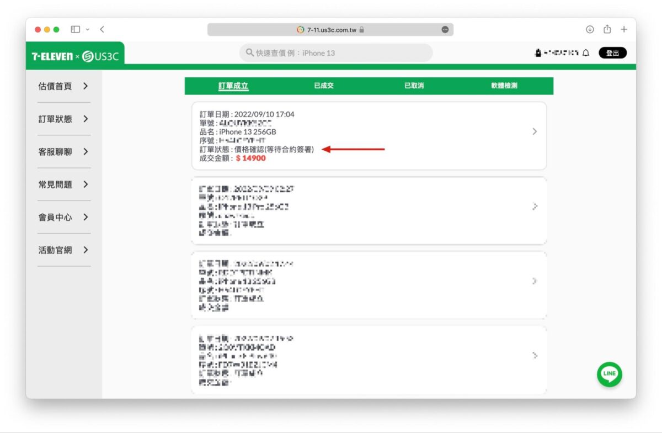The width and height of the screenshot is (662, 433).
Task: Click the order date 2022/09/10 17:04
Action: [264, 114]
